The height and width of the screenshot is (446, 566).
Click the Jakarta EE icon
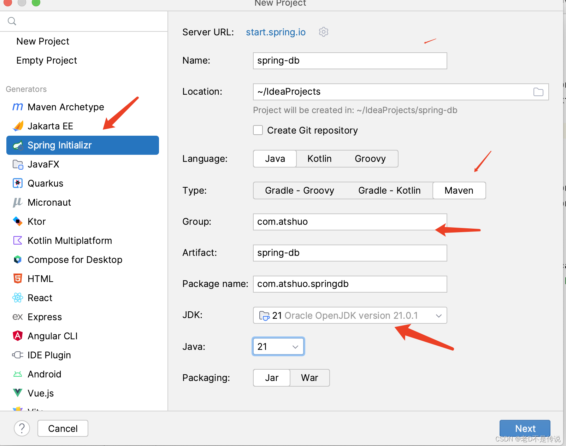coord(18,126)
